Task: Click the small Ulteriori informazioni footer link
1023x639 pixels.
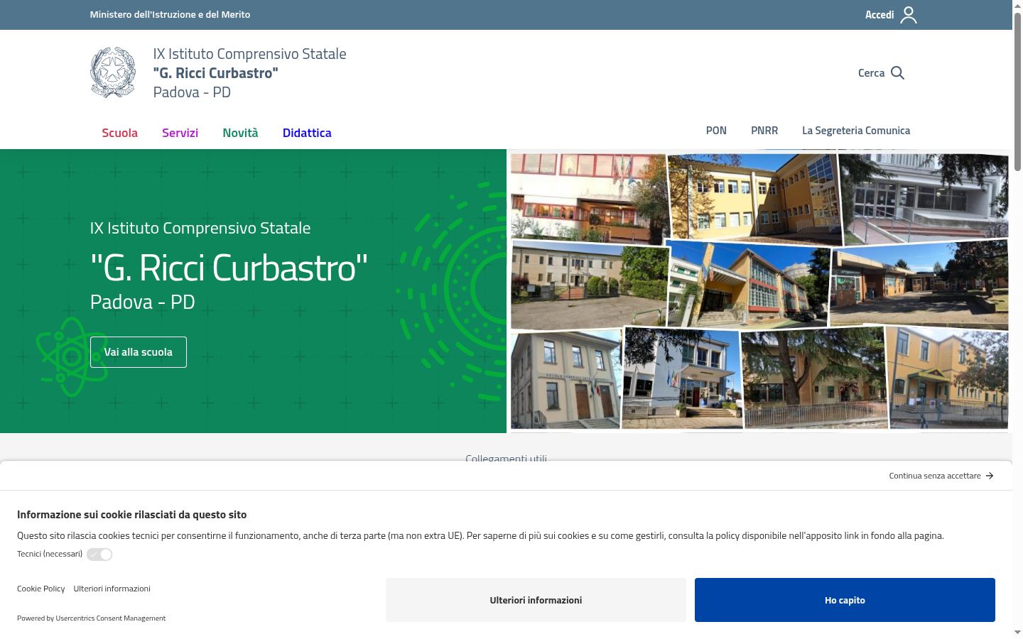Action: (112, 589)
